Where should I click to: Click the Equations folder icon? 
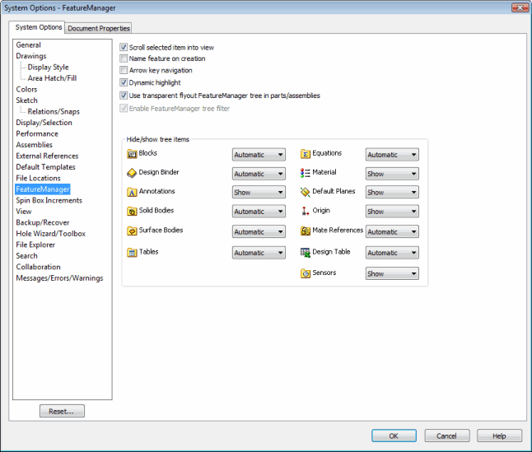306,154
